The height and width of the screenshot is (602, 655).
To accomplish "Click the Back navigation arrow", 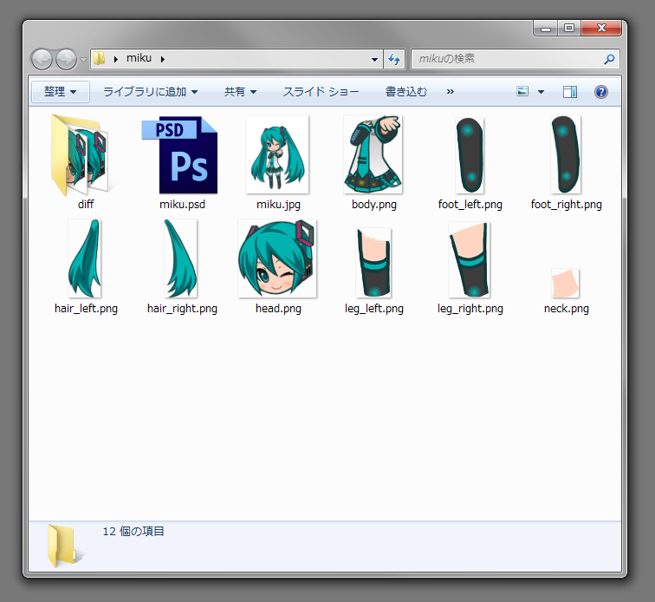I will [42, 59].
